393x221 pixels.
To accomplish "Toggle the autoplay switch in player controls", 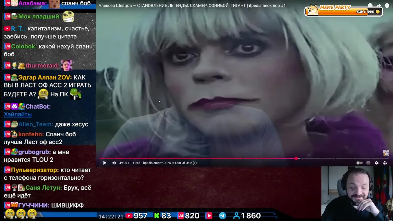I will point(360,163).
